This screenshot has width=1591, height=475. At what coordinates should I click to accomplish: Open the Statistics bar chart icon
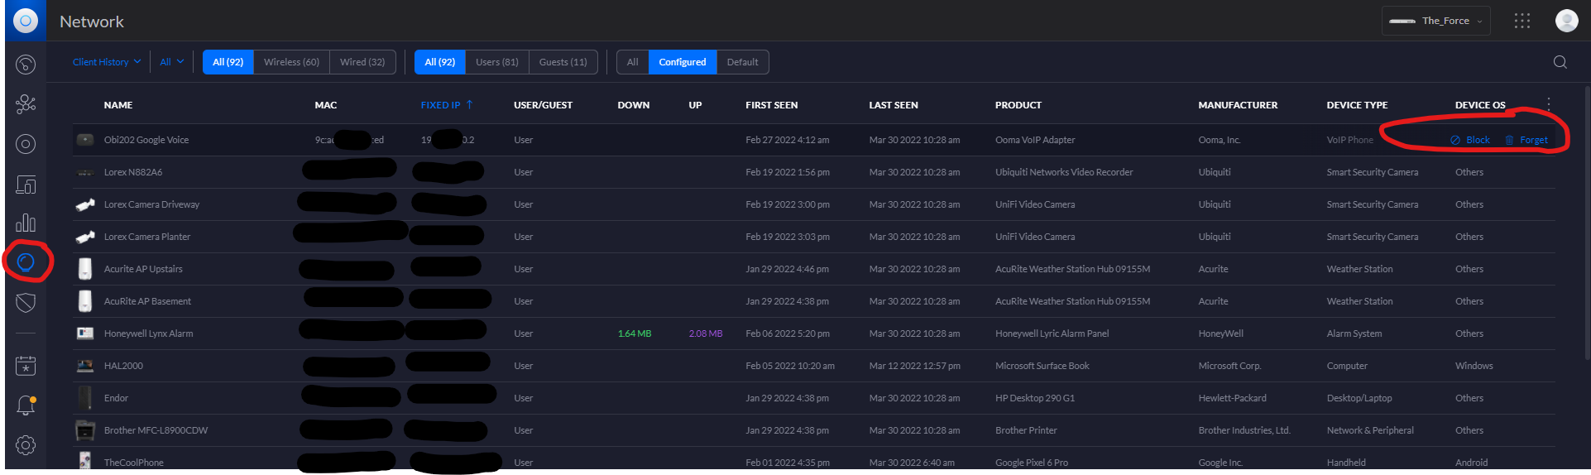point(26,223)
